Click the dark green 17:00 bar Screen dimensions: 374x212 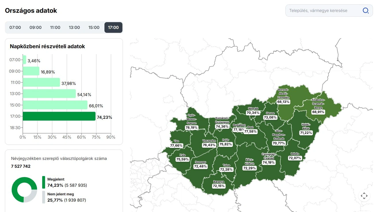(x=59, y=116)
